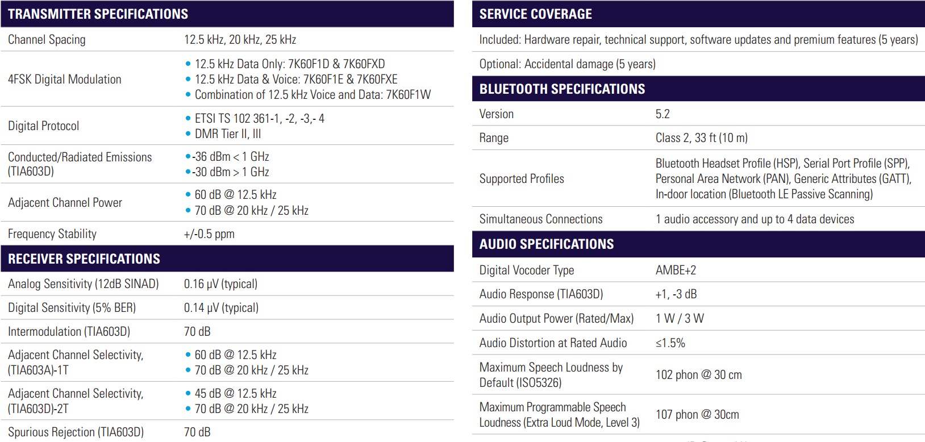
Task: Click the DMR Tier II, III bullet
Action: [x=228, y=134]
